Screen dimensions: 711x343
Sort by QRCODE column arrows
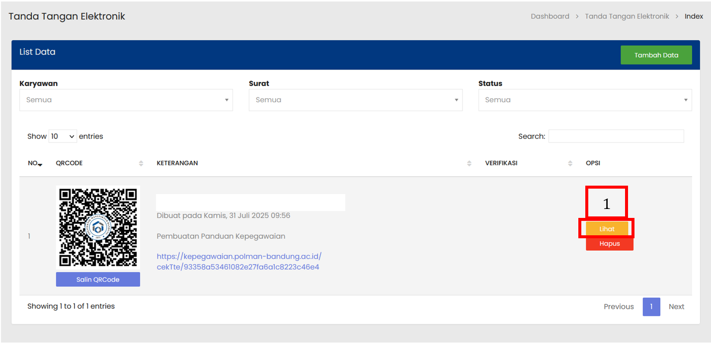click(x=141, y=163)
